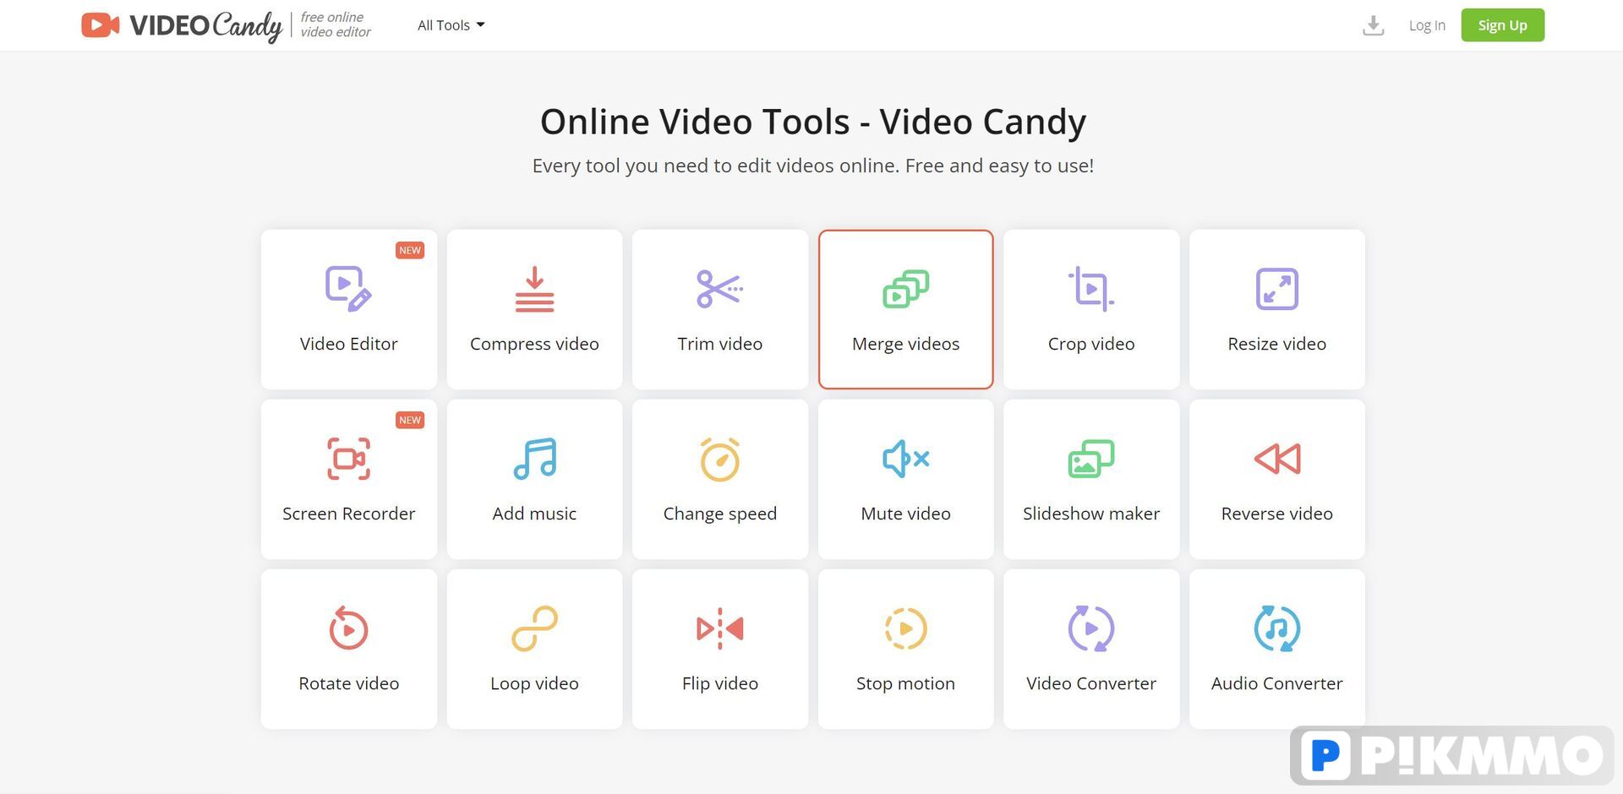
Task: Open the Audio Converter label
Action: 1276,683
